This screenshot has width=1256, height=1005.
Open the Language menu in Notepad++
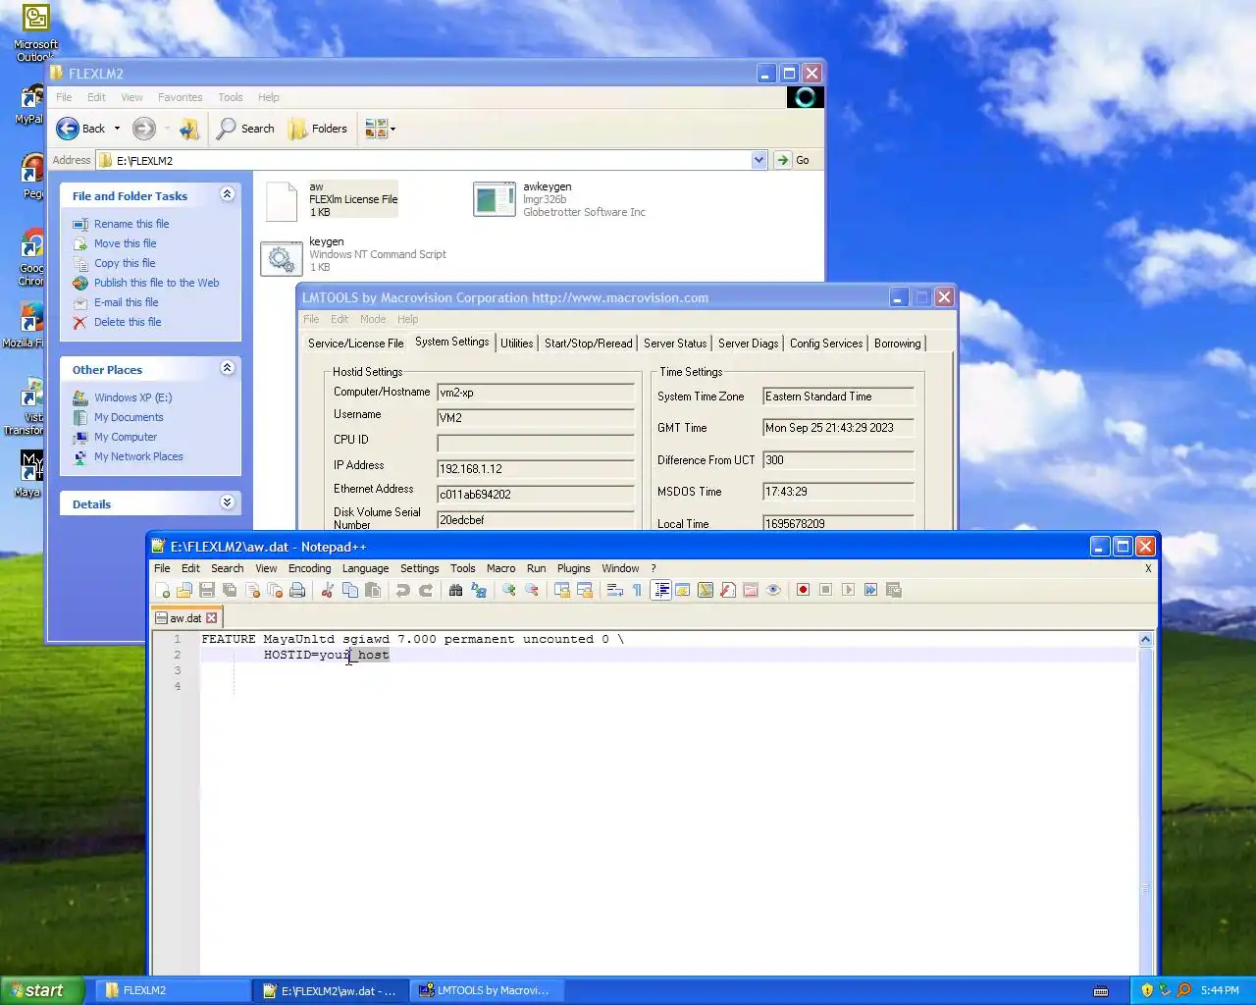coord(365,568)
